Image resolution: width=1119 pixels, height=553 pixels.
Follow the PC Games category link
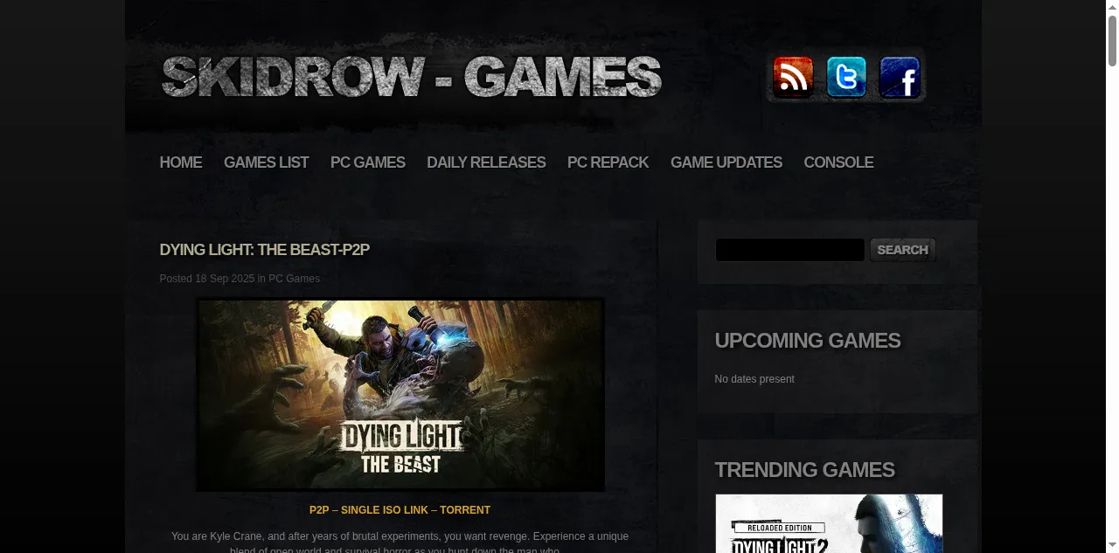click(294, 279)
